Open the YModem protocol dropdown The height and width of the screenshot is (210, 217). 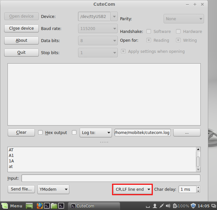[x=53, y=189]
